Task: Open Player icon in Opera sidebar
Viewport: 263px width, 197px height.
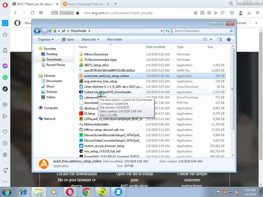Action: click(x=5, y=105)
